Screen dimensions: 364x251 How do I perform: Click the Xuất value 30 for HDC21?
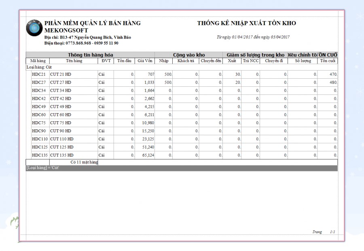(238, 74)
